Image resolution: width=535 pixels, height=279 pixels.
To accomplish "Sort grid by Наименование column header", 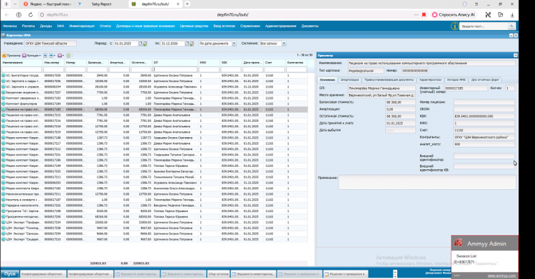I will pyautogui.click(x=22, y=63).
